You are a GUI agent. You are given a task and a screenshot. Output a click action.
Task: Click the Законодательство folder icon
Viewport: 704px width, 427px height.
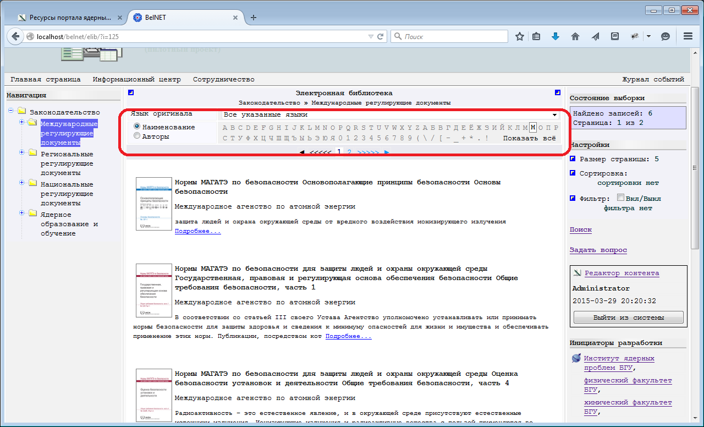pos(21,112)
